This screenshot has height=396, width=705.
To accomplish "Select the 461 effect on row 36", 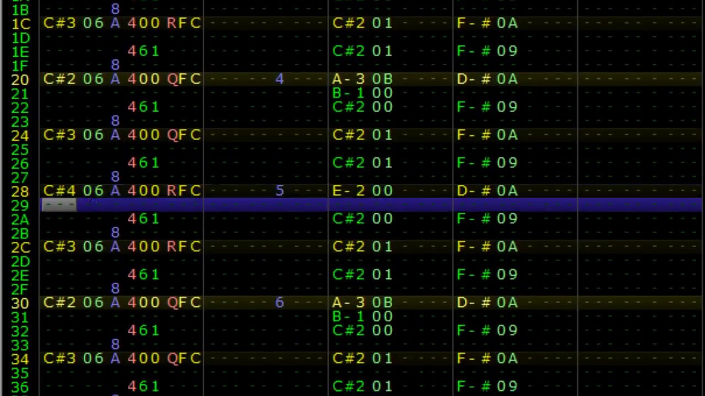I will coord(143,387).
